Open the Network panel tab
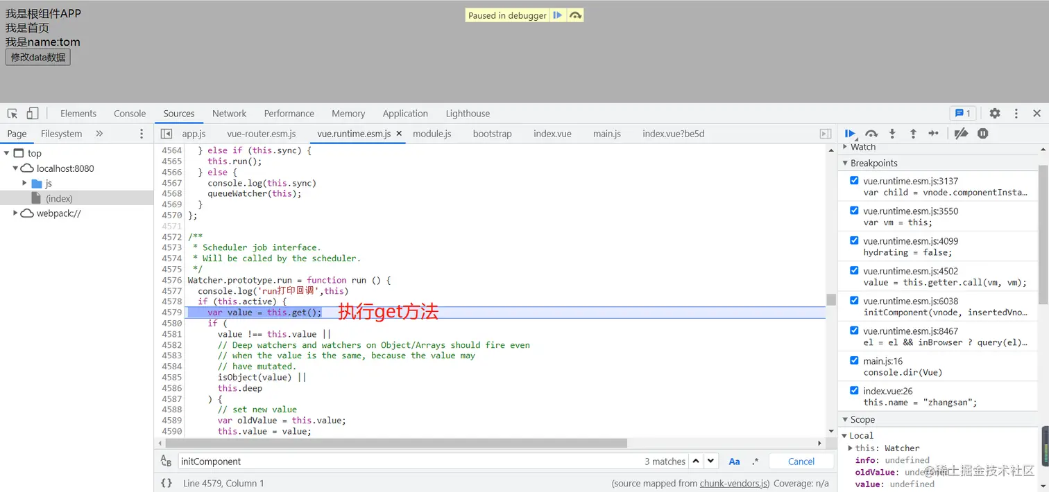The width and height of the screenshot is (1049, 492). pos(230,114)
